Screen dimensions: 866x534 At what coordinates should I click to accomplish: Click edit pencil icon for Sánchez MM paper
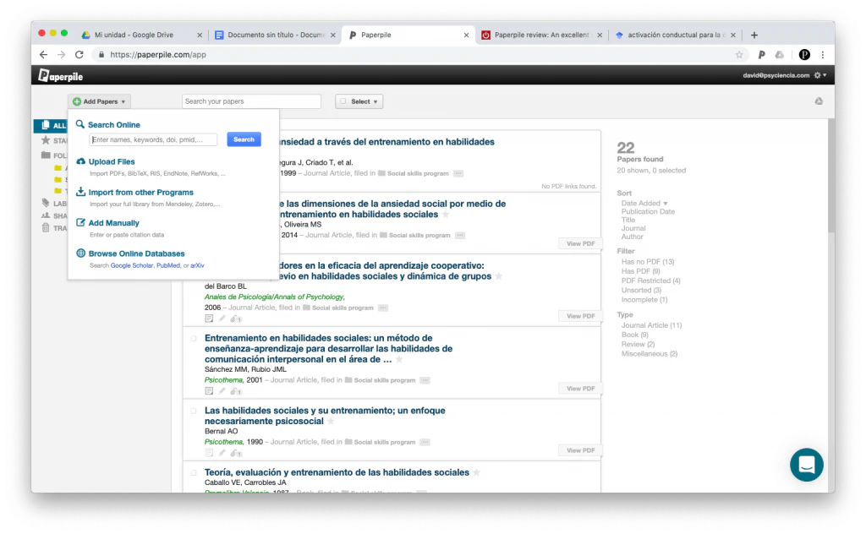coord(222,391)
